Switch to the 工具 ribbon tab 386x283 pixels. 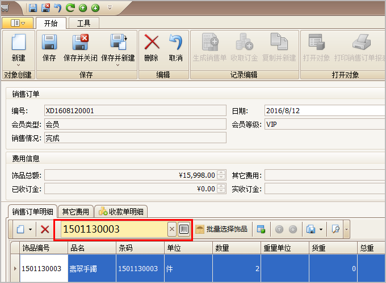pyautogui.click(x=84, y=23)
